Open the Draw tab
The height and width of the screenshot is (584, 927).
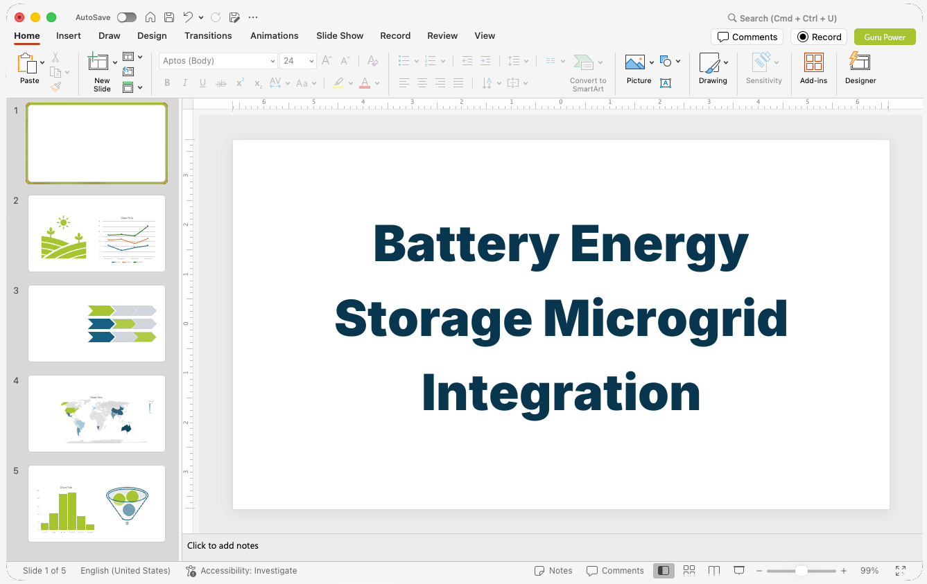110,36
